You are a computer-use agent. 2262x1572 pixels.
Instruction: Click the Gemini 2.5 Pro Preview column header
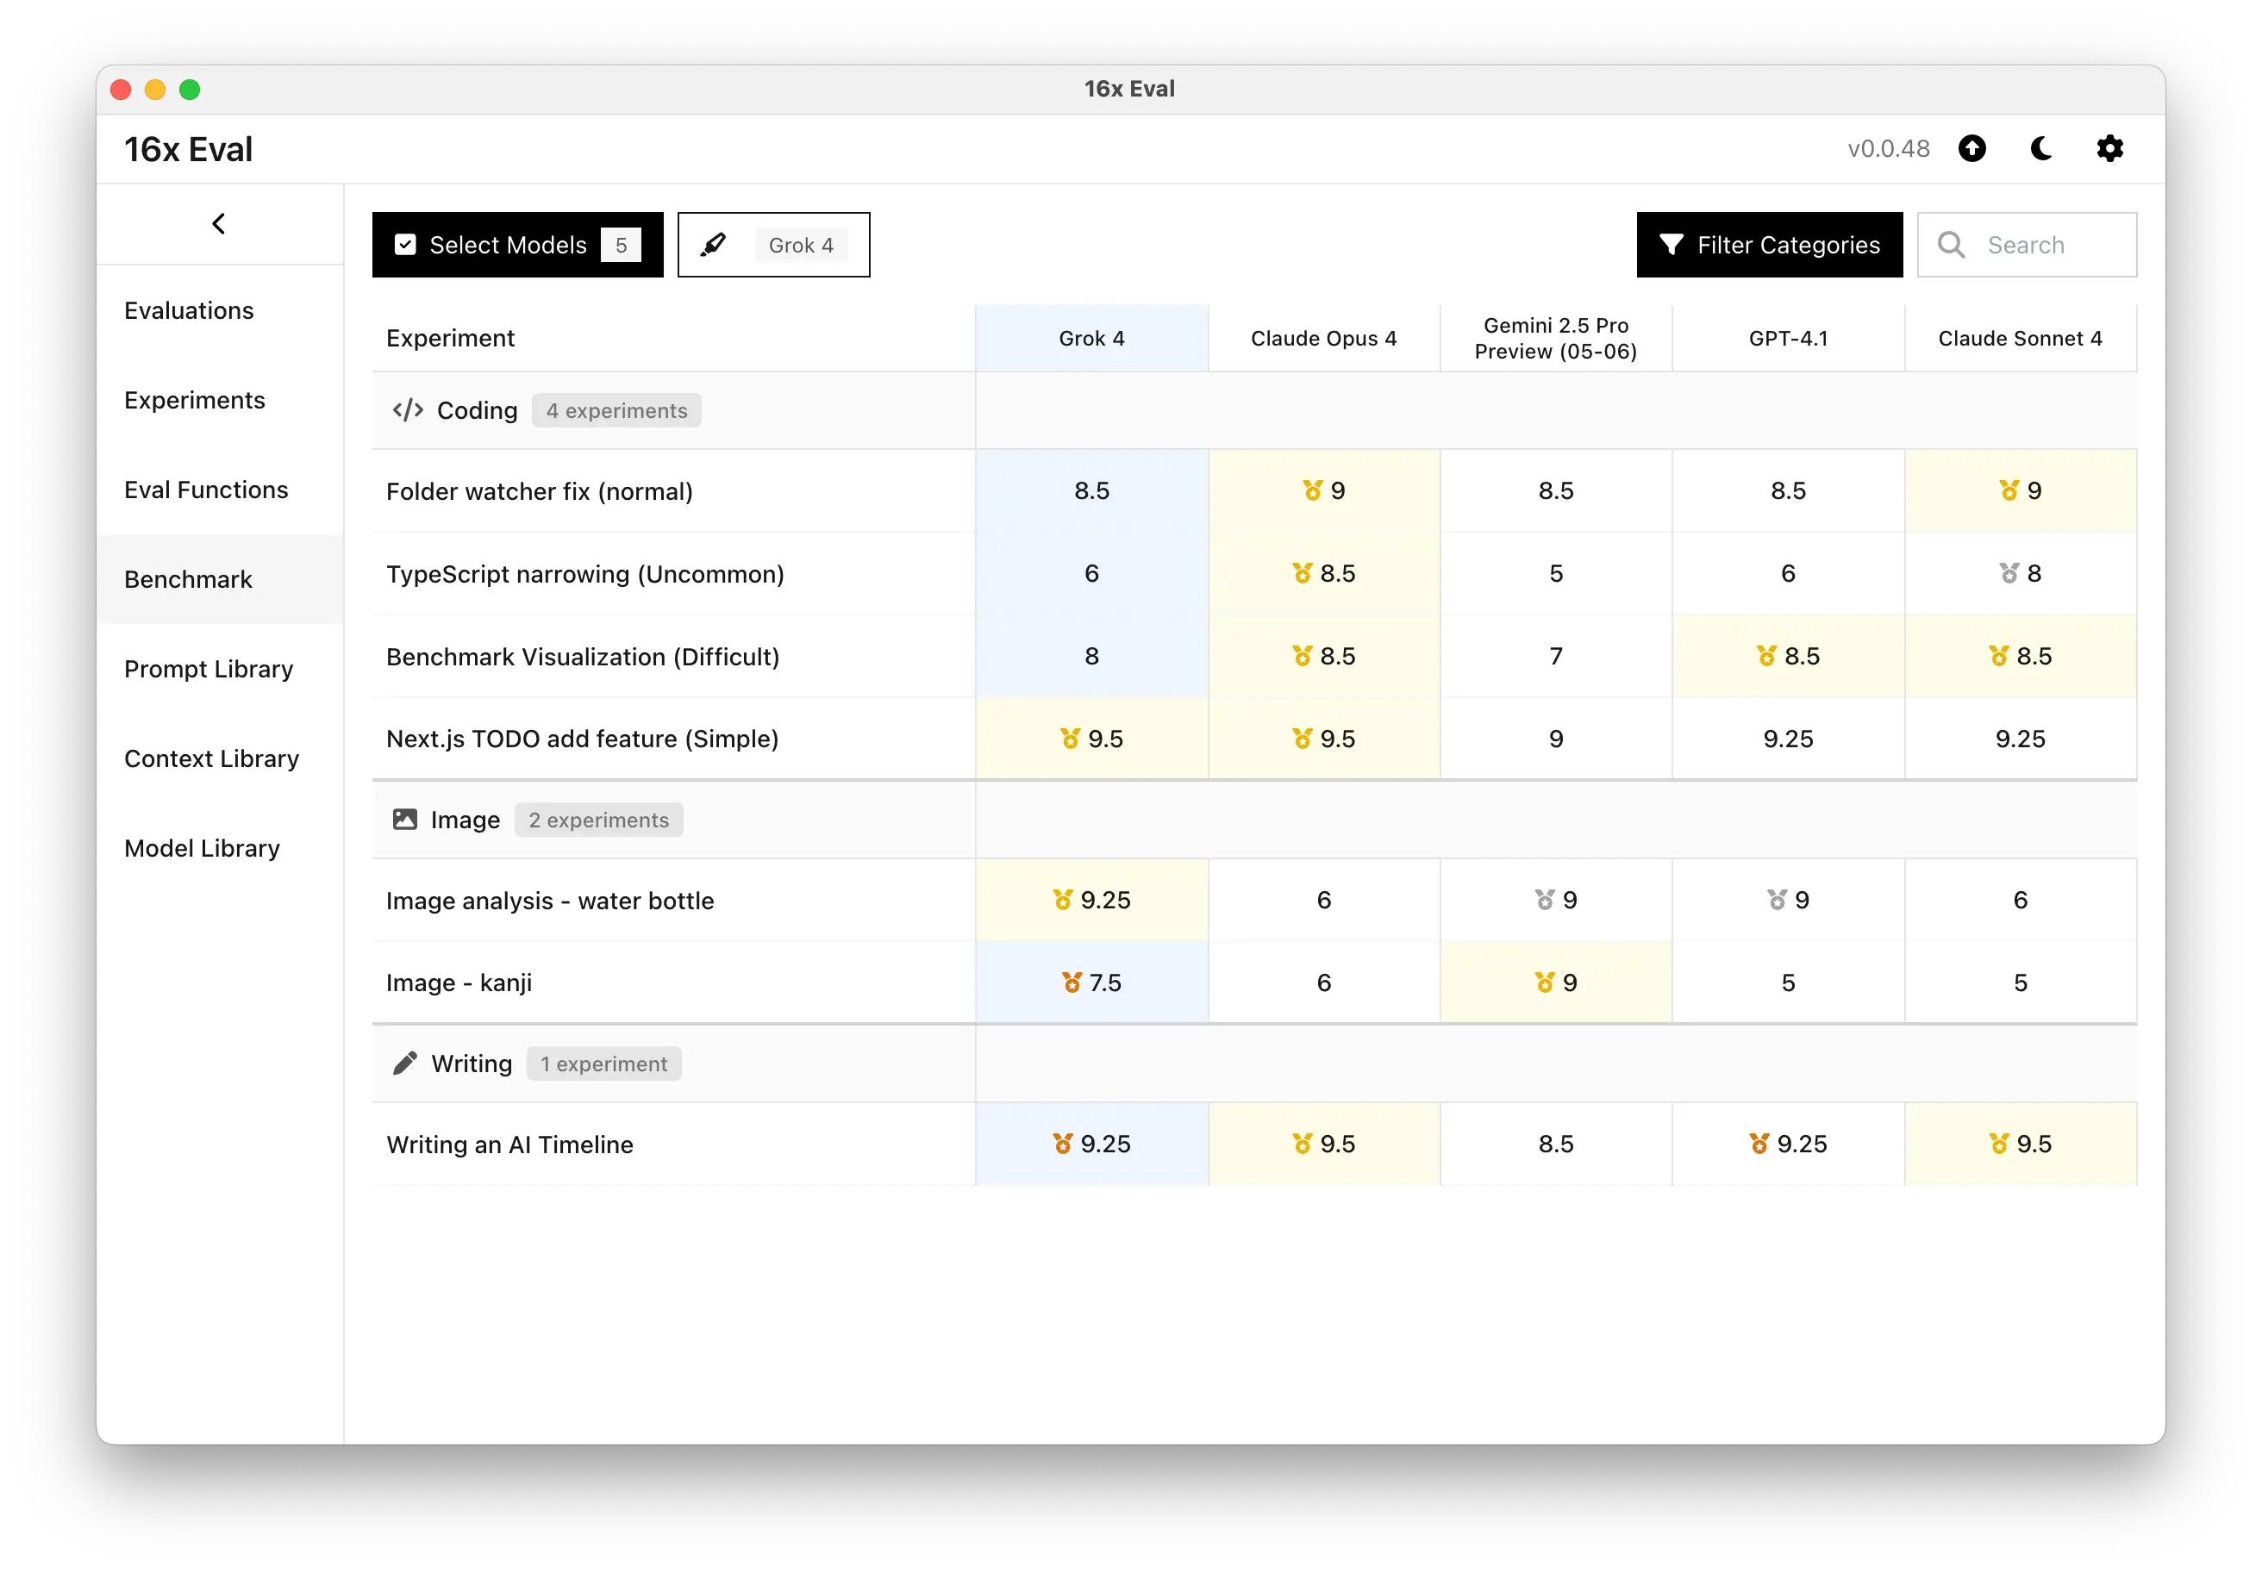1556,338
